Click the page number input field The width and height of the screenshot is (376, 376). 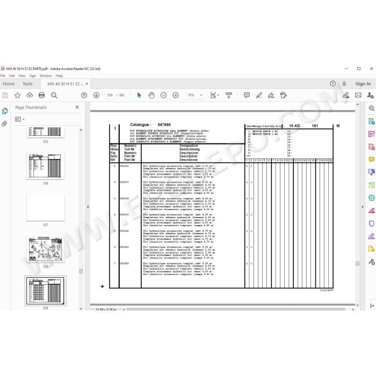tap(110, 95)
